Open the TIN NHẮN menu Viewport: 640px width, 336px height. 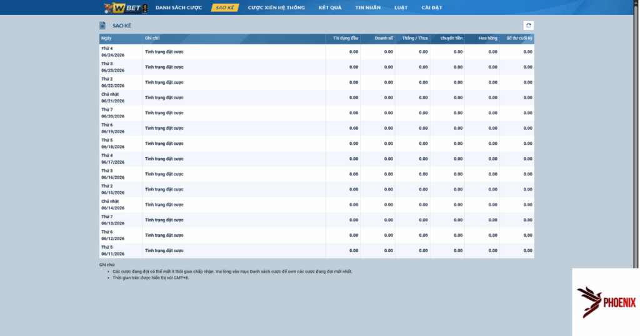click(x=367, y=7)
